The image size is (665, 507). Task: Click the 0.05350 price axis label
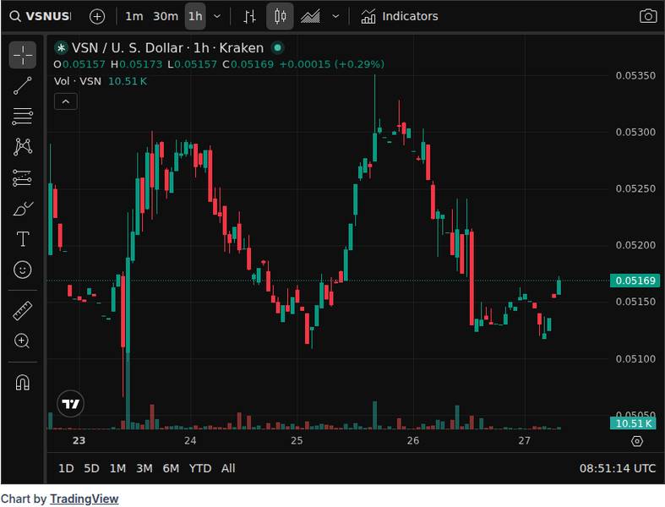pyautogui.click(x=635, y=75)
